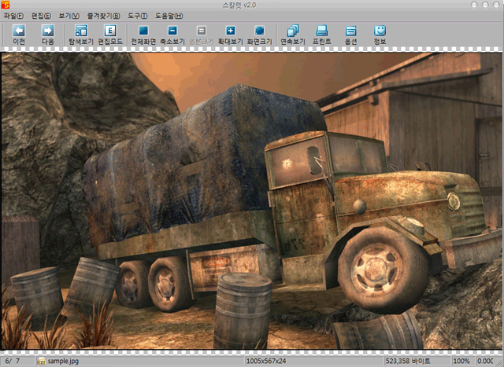Screen dimensions: 504x367
Task: Fit image to screen (화면크기)
Action: click(259, 35)
